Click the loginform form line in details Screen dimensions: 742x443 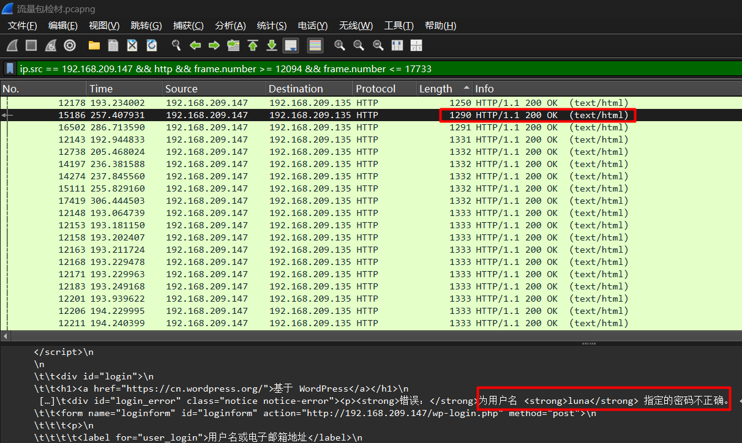(x=315, y=414)
